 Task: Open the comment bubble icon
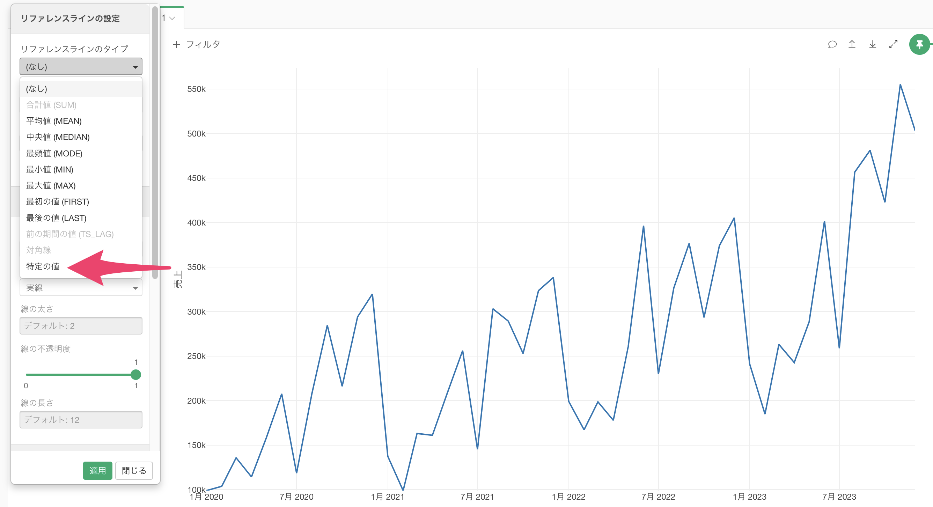pyautogui.click(x=832, y=45)
